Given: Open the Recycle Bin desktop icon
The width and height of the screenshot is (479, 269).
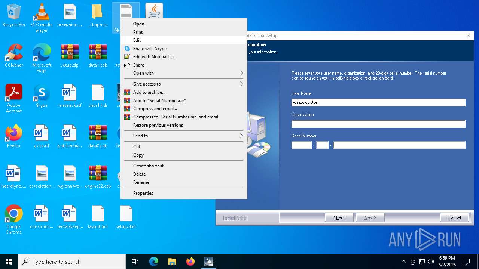Looking at the screenshot, I should point(14,16).
